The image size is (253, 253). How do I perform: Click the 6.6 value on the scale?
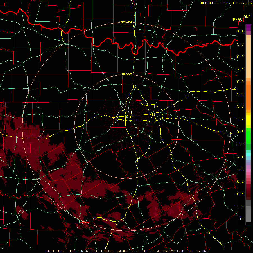[240, 82]
